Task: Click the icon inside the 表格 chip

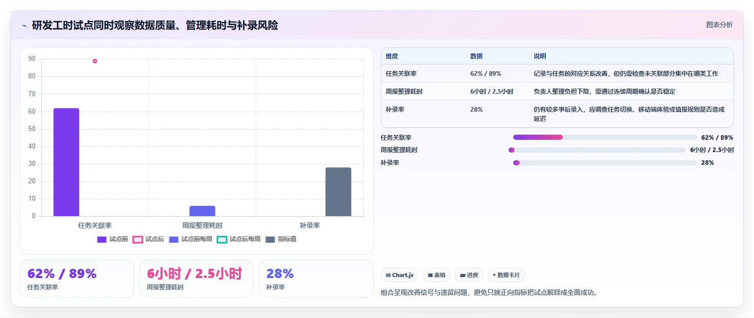Action: tap(430, 275)
